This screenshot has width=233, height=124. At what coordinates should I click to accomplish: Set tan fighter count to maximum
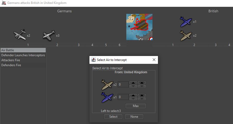(142, 83)
